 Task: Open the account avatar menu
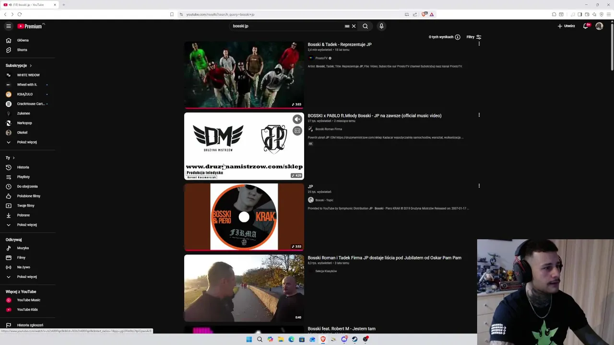tap(599, 26)
